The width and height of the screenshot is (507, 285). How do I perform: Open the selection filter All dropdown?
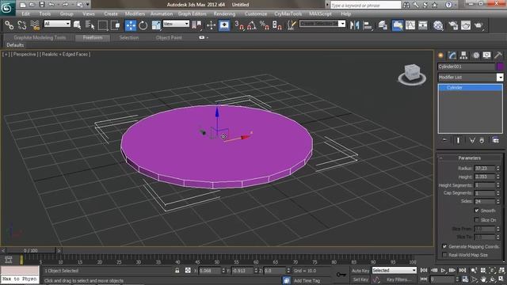coord(57,24)
